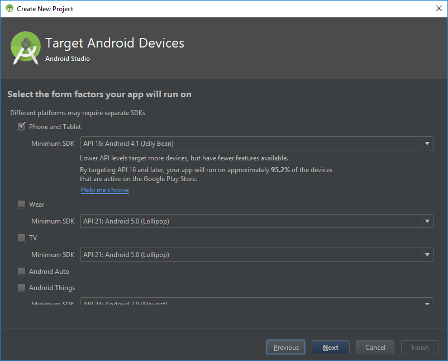Open Phone and Tablet Minimum SDK dropdown arrow
This screenshot has width=448, height=361.
click(427, 144)
